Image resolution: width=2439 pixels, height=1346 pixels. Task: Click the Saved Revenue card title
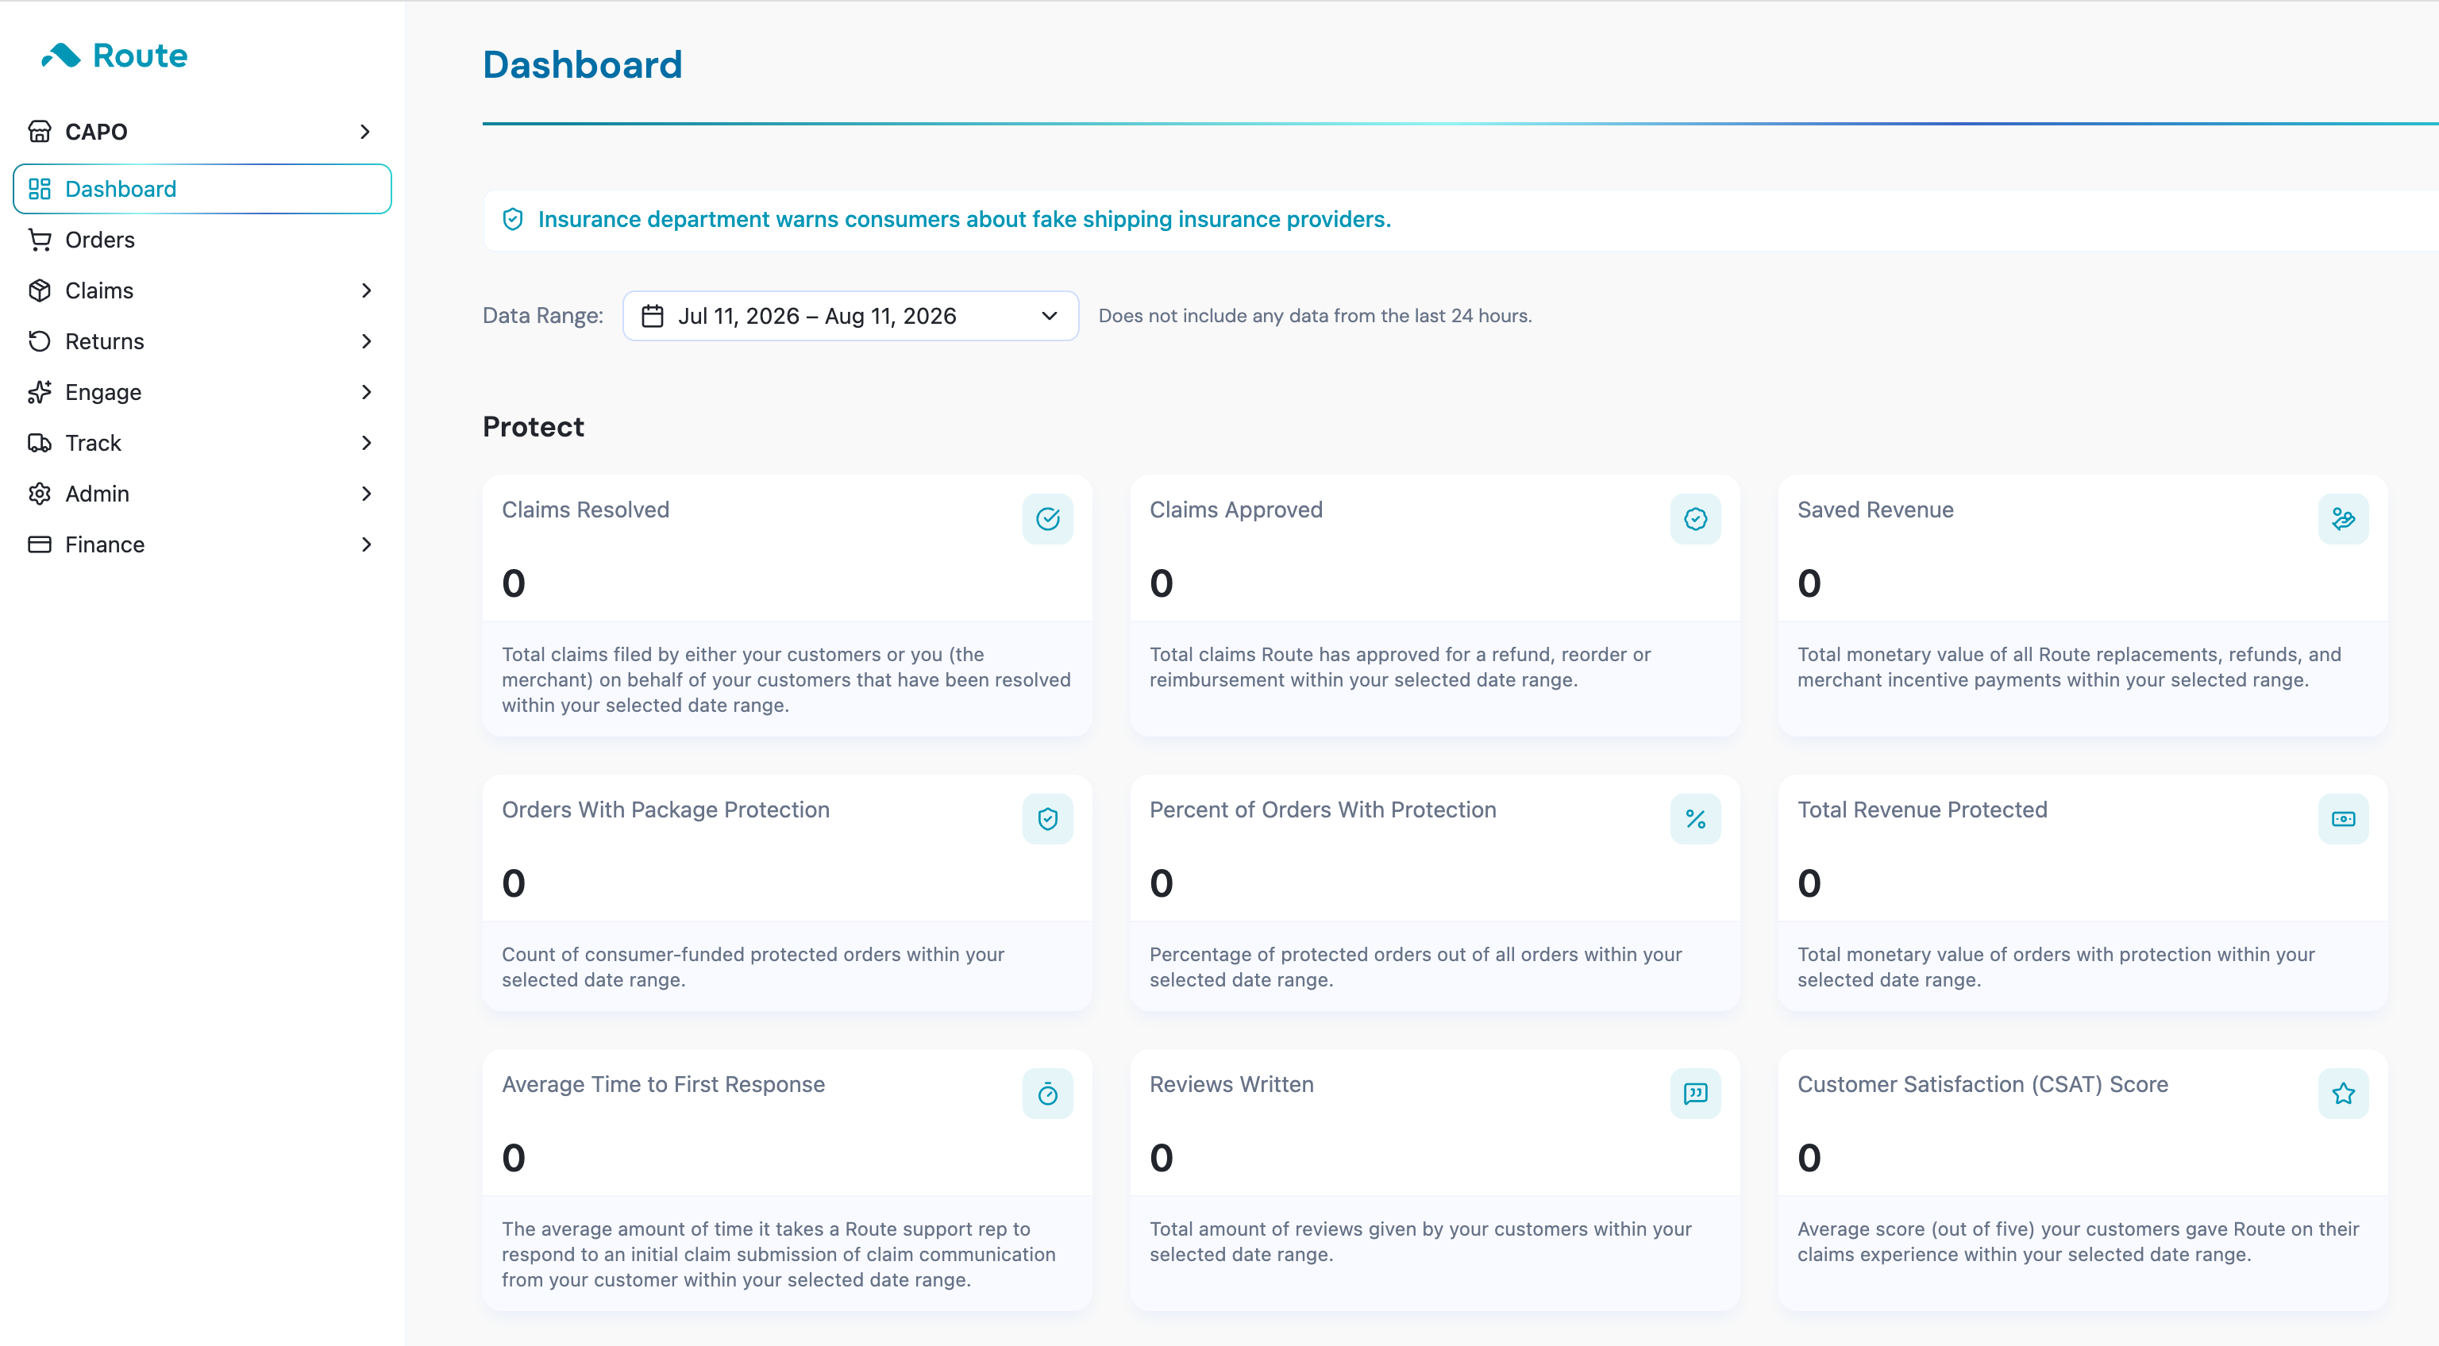[x=1875, y=510]
